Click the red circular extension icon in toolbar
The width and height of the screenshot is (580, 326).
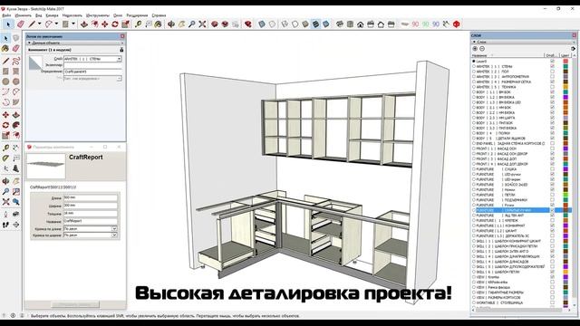[457, 24]
